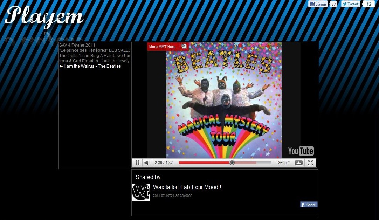
Task: Click the Tweet button
Action: [x=351, y=4]
